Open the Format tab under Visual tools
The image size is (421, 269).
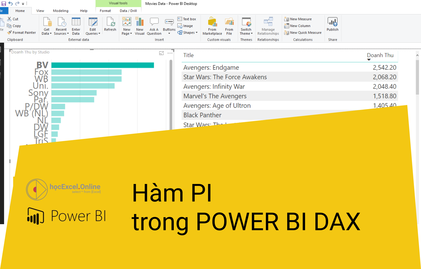click(x=105, y=11)
